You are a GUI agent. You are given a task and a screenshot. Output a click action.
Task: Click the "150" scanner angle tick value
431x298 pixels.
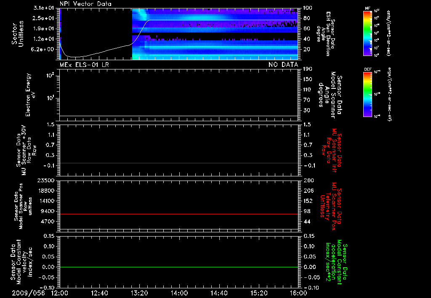(x=308, y=79)
